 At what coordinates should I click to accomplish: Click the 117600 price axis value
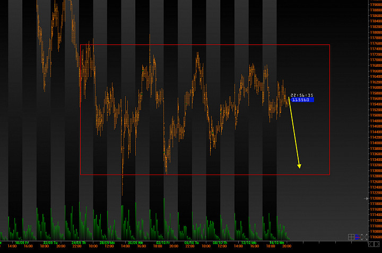click(x=376, y=43)
